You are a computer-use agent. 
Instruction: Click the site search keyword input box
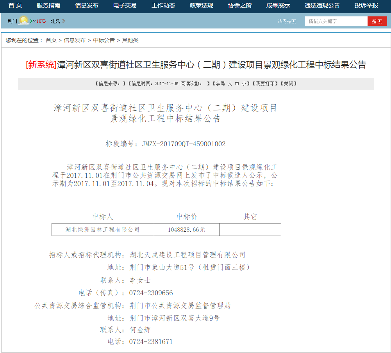(336, 21)
